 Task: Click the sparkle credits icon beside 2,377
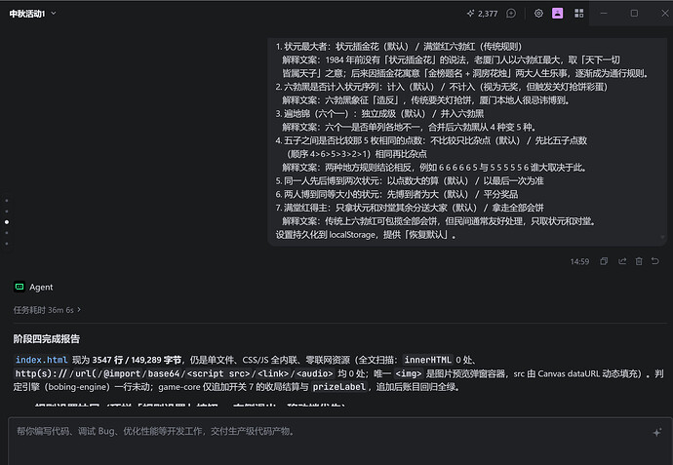470,14
